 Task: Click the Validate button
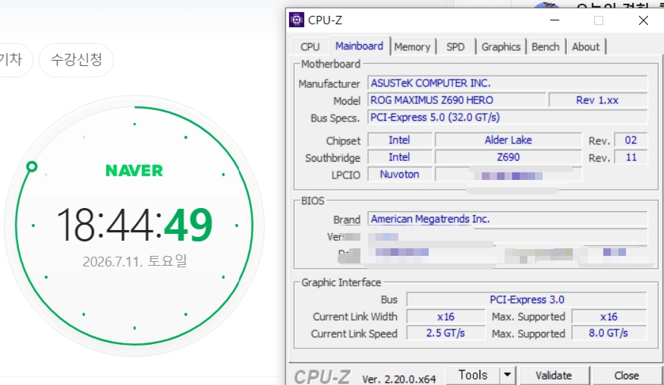point(554,376)
